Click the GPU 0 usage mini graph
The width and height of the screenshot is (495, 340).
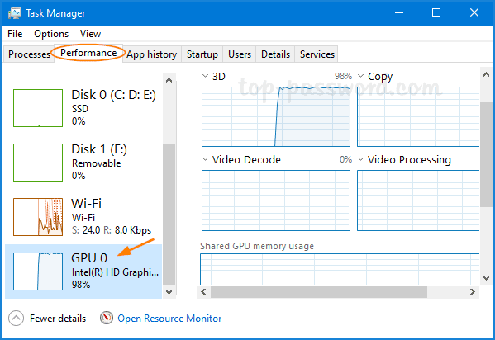(x=38, y=272)
